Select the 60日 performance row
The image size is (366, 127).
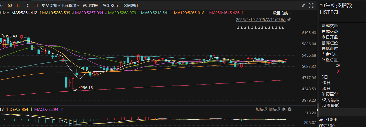pos(326,88)
